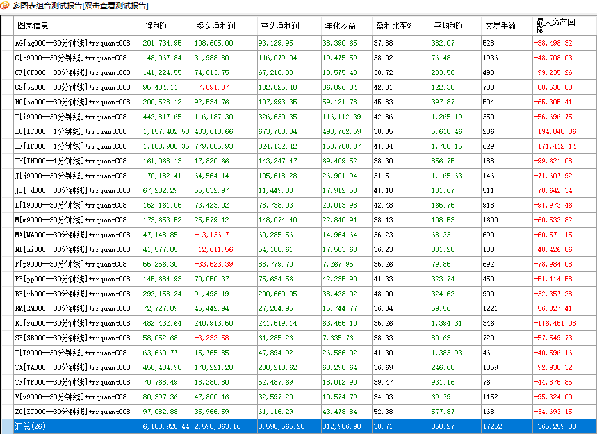Select the P[p9000—30分钟线] row
Viewport: 597px width, 434px height.
(298, 264)
